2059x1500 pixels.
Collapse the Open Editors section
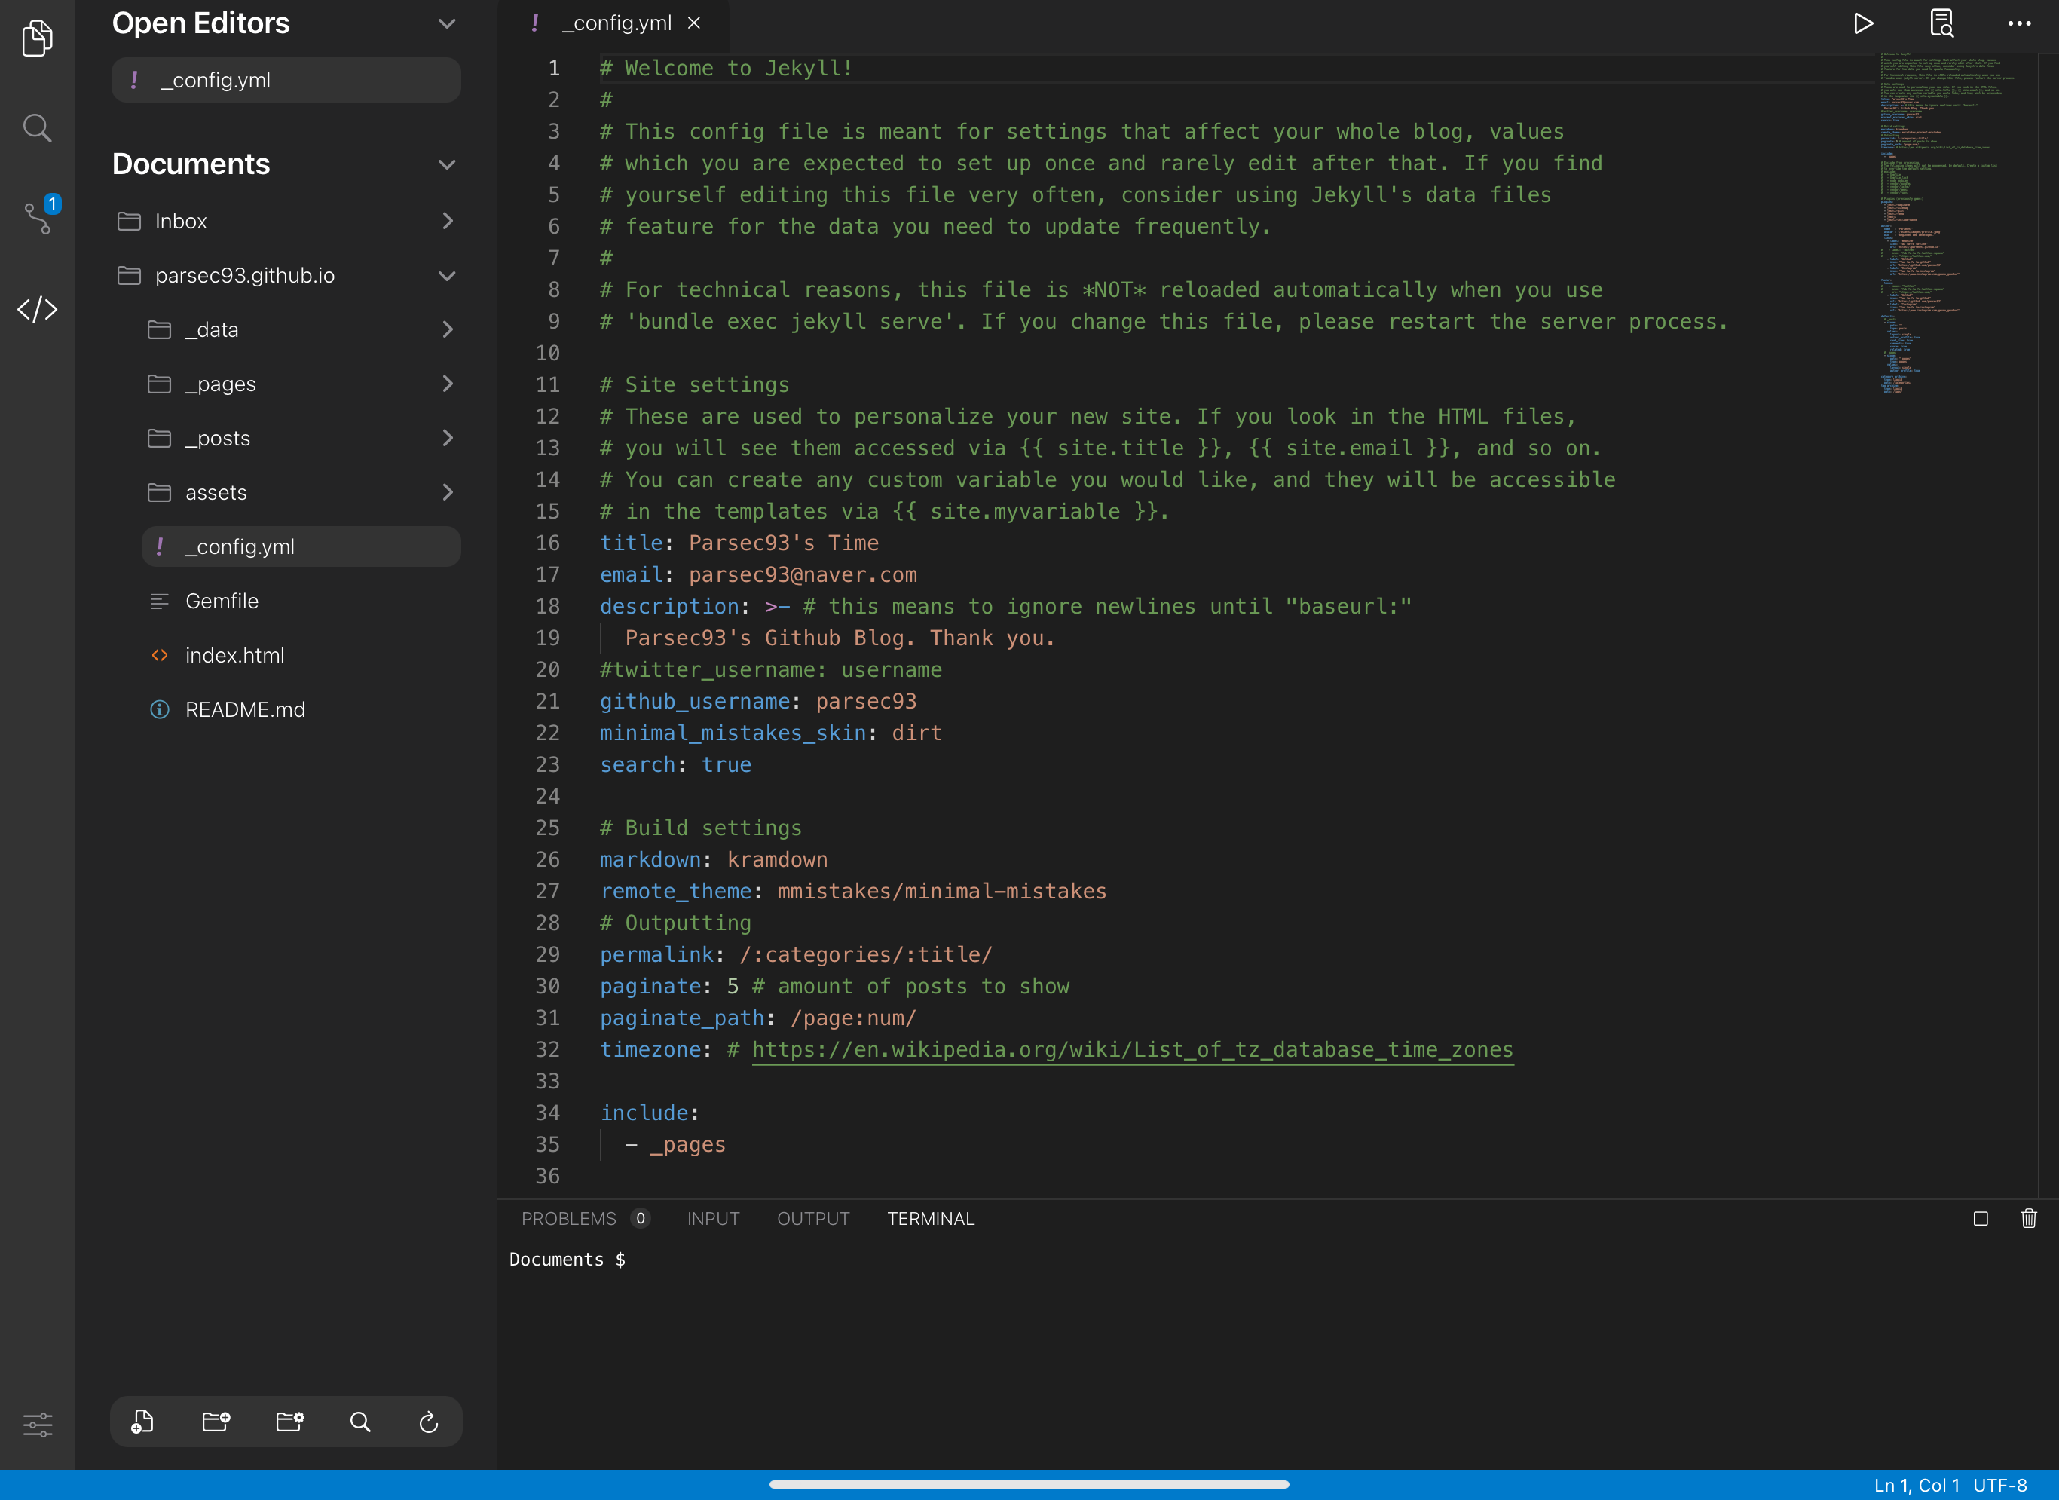pyautogui.click(x=447, y=23)
